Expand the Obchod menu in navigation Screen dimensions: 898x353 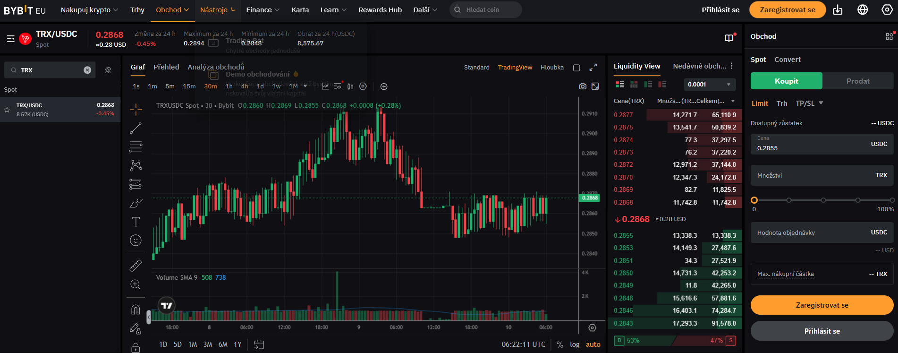(172, 10)
